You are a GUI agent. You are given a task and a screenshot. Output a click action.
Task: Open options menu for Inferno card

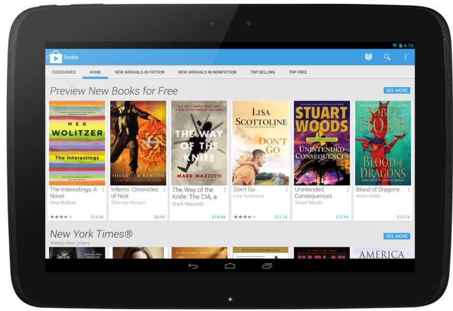click(164, 190)
